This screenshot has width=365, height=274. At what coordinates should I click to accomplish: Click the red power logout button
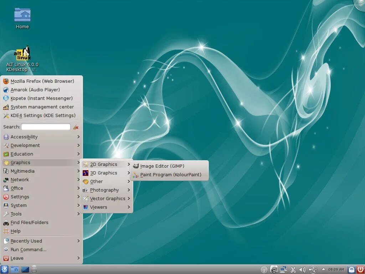coord(360,270)
